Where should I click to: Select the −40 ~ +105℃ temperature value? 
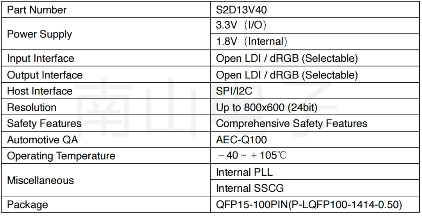(252, 156)
